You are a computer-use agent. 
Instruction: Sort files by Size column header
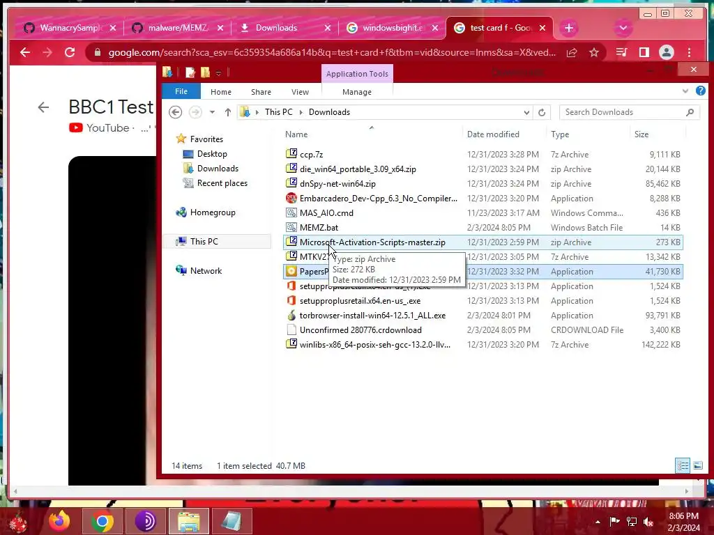point(641,134)
